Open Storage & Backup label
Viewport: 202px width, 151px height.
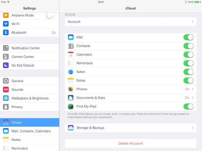coord(90,128)
